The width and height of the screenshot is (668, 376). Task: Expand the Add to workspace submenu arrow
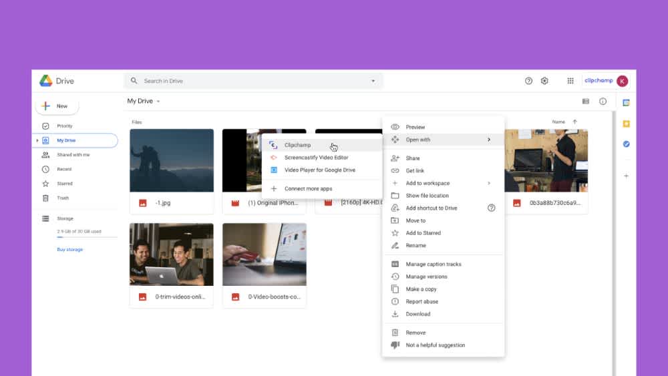pos(489,183)
